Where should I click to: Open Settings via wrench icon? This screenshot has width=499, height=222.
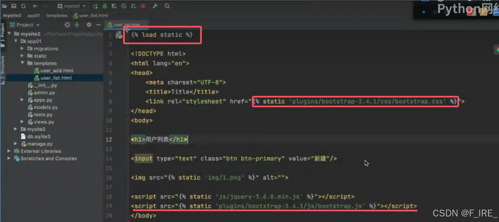155,6
